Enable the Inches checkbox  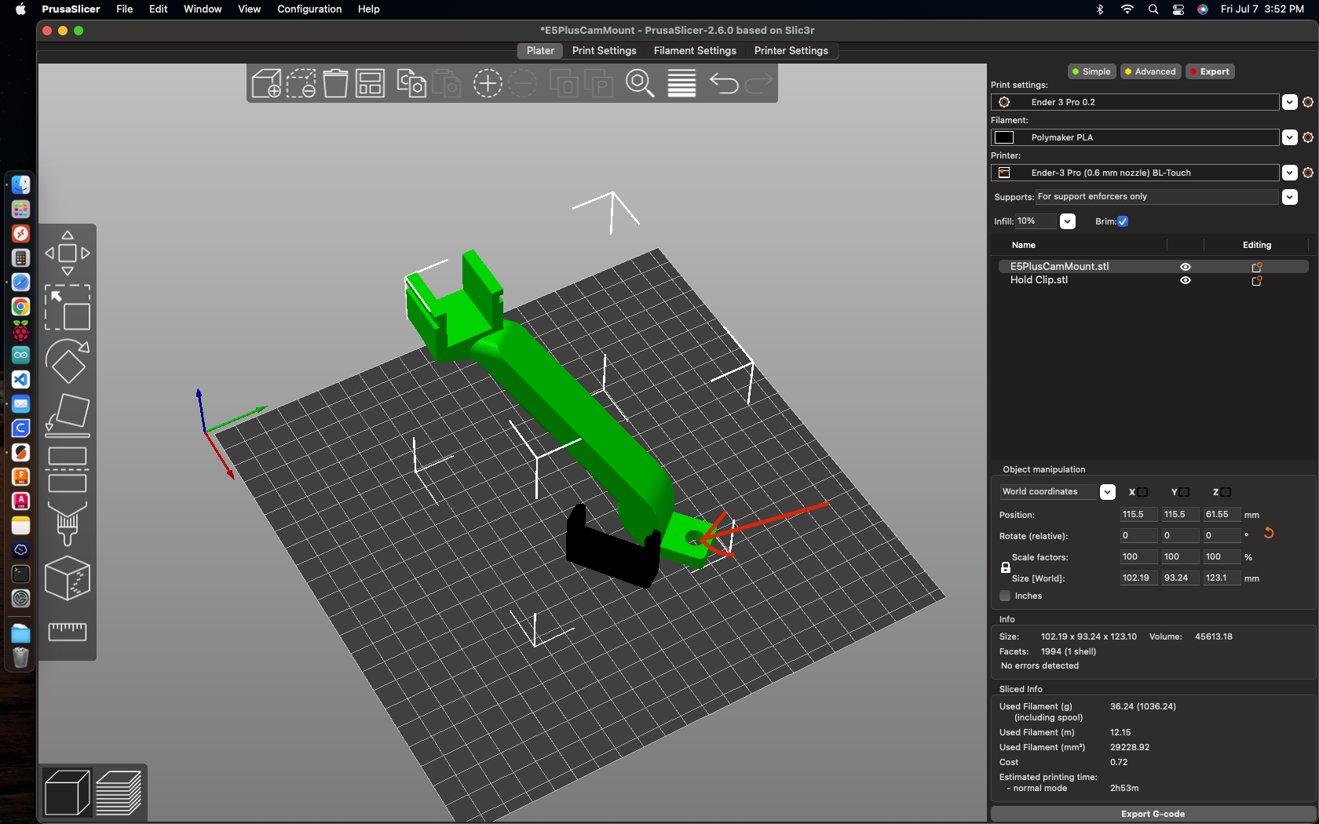click(x=1004, y=596)
